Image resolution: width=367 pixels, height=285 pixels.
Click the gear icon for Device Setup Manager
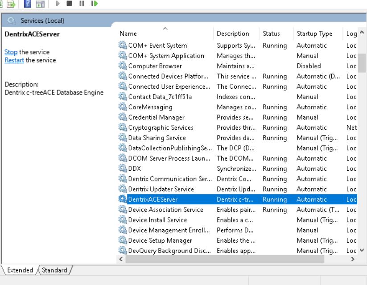point(123,240)
